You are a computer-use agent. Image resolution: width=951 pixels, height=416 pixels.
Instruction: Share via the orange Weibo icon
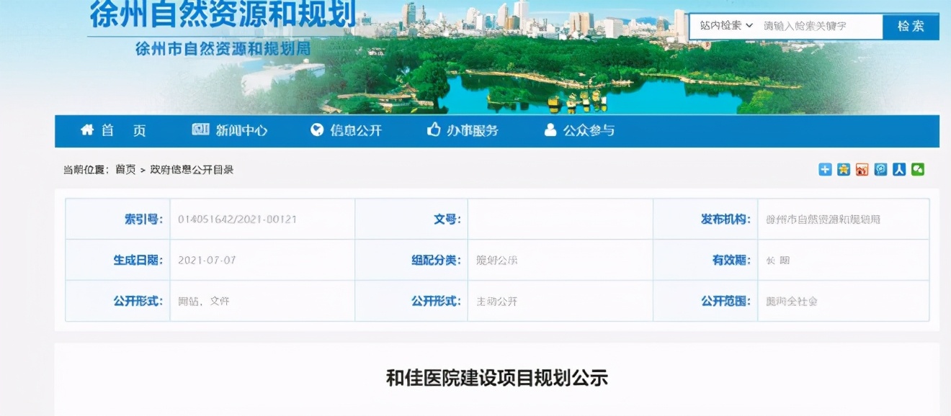[x=862, y=168]
